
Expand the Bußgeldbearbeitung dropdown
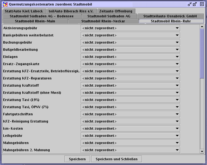click(x=130, y=50)
